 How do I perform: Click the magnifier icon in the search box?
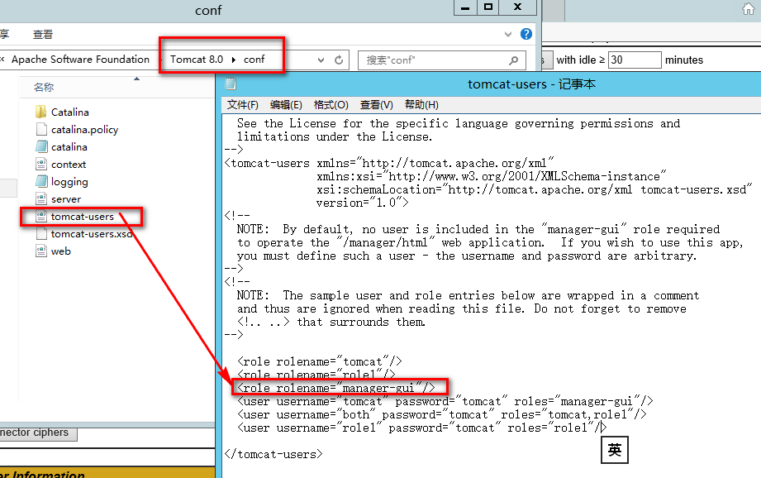click(514, 60)
